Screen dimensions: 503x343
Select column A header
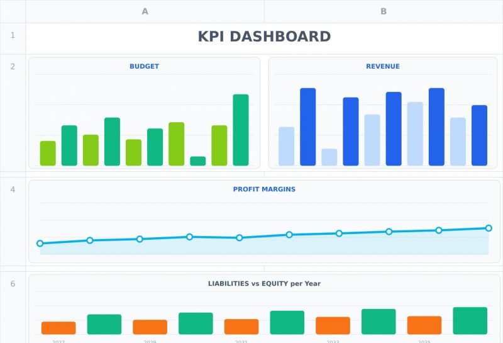coord(145,11)
